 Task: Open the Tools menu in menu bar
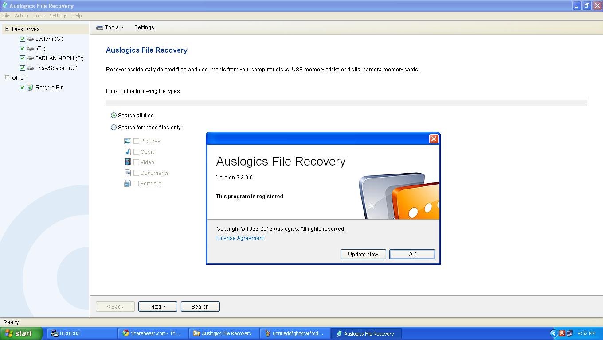[x=39, y=15]
